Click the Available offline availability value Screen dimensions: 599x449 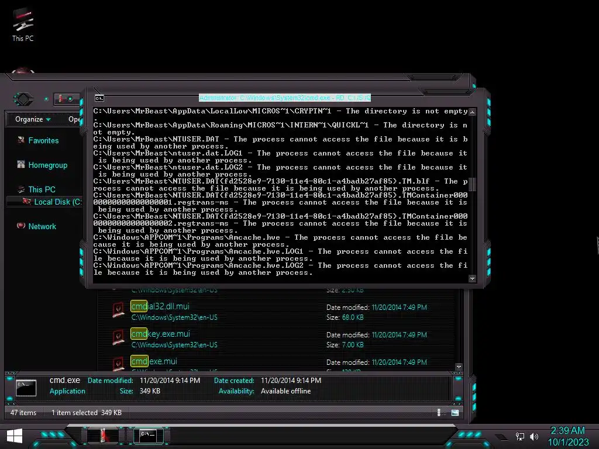pos(285,391)
